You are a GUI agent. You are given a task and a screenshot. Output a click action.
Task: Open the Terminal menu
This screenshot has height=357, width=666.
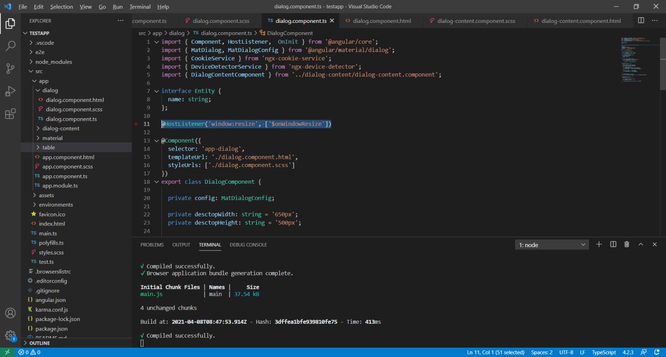140,7
